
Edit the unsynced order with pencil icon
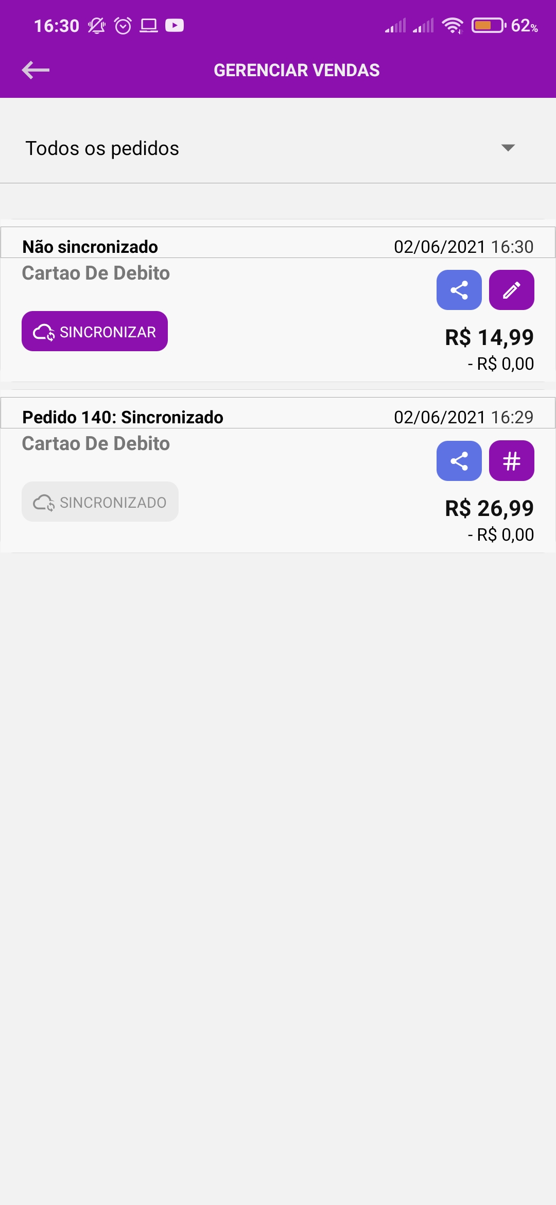point(512,290)
